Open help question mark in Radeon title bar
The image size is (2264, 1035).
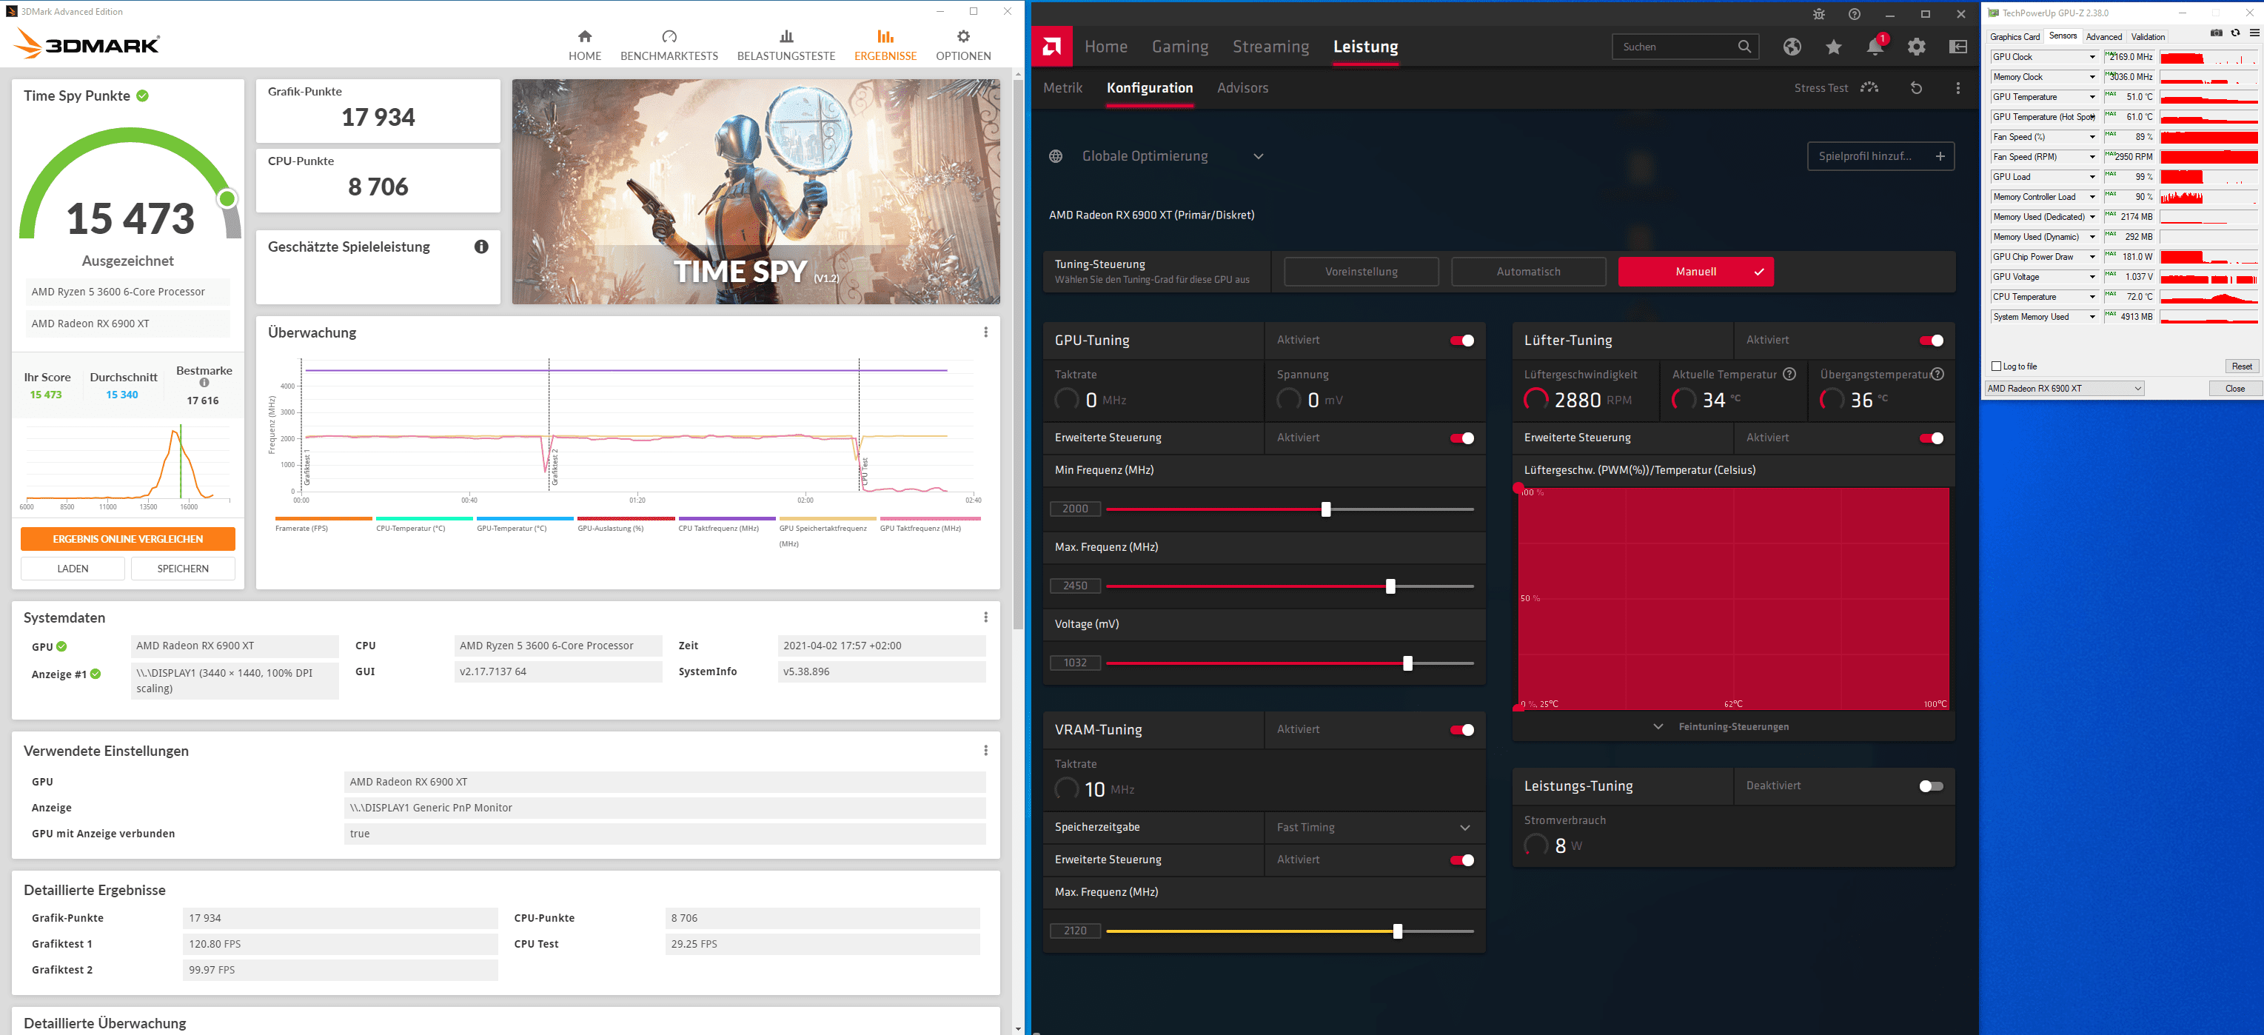click(x=1854, y=14)
